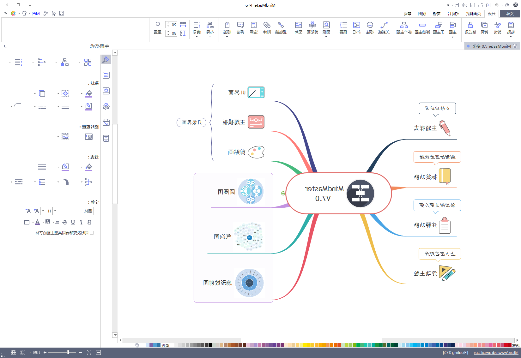Switch to the View (视图) tab
This screenshot has width=521, height=358.
tap(422, 14)
